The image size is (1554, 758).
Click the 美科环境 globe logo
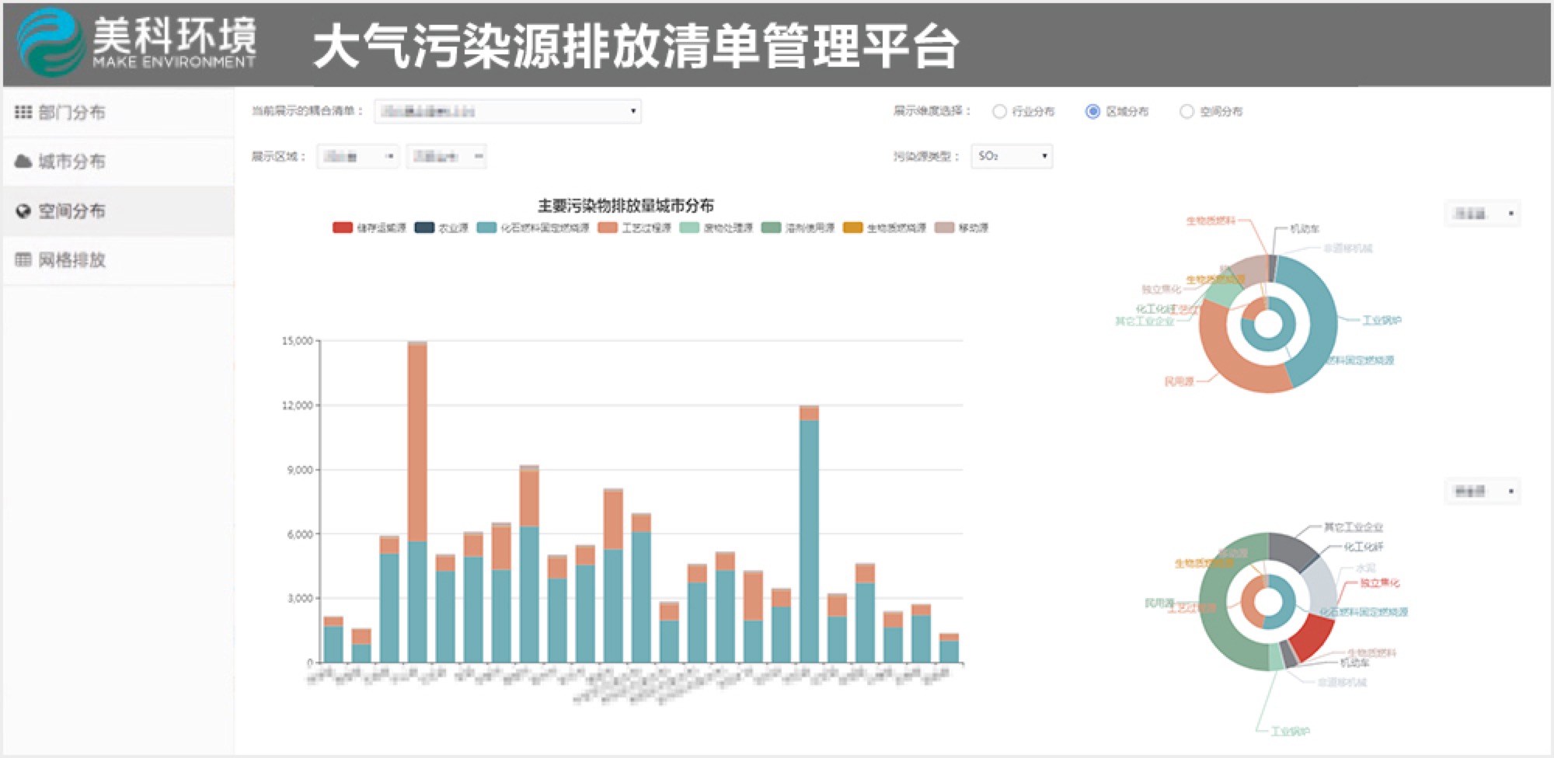click(51, 43)
